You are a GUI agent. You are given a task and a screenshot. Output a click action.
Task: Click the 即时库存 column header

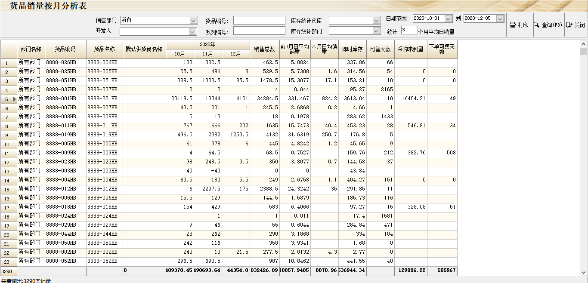point(352,49)
